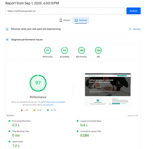This screenshot has width=153, height=149.
Task: Click the Report from Sep 1, 2025 heading
Action: click(x=32, y=3)
